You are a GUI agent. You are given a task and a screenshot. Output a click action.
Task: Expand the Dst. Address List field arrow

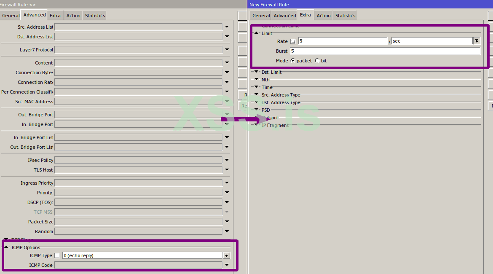point(227,37)
